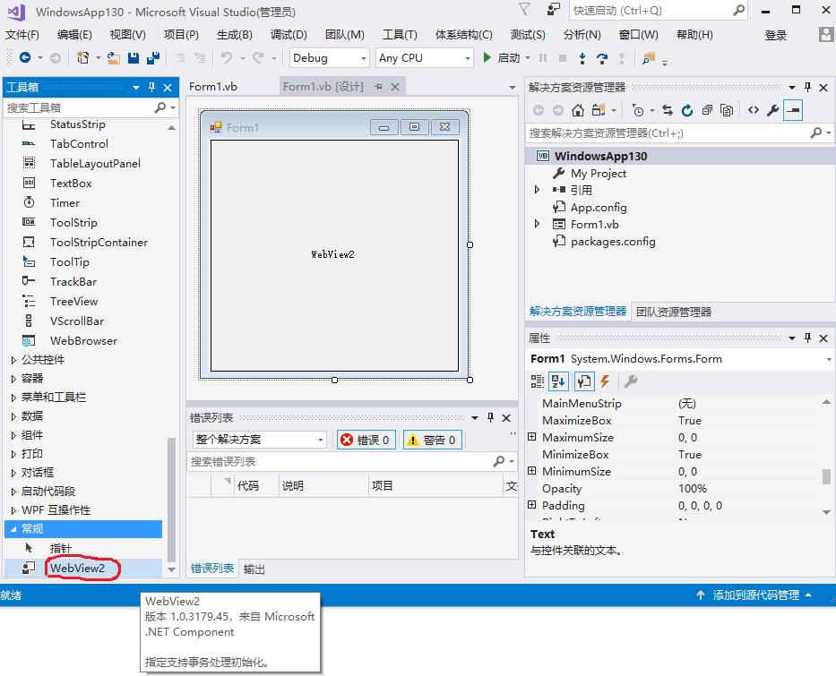The width and height of the screenshot is (836, 676).
Task: Click the search icon in toolbox search
Action: [x=160, y=107]
